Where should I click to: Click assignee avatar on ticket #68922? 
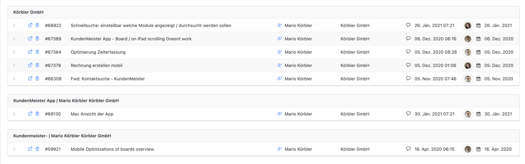coord(468,25)
